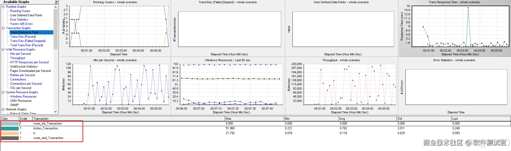The width and height of the screenshot is (511, 151).
Task: Sort legend by Max column header
Action: [254, 118]
